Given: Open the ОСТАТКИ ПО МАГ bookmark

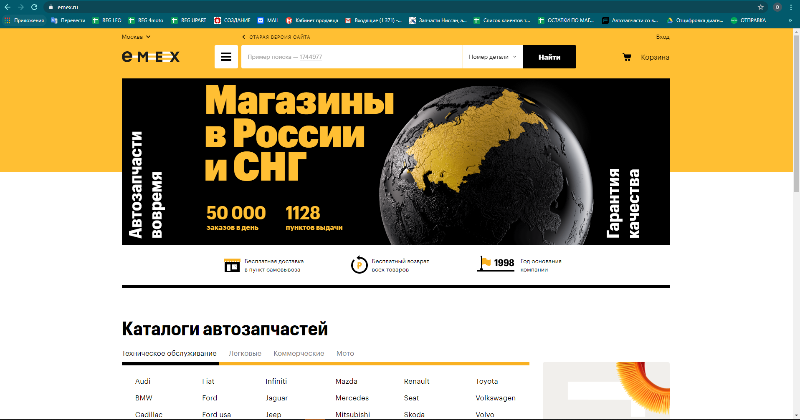Looking at the screenshot, I should click(x=566, y=20).
